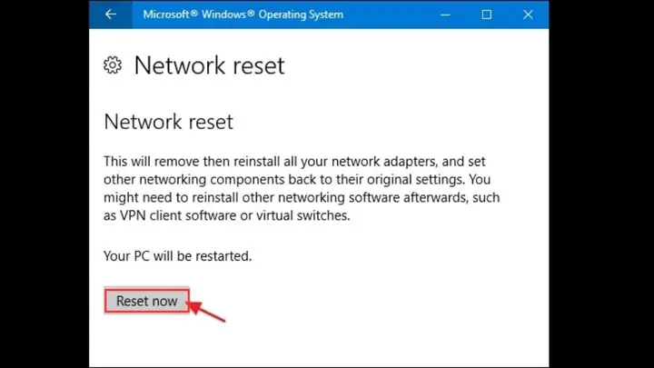The width and height of the screenshot is (654, 368).
Task: Click the 'Your PC will be restarted.' text
Action: click(178, 255)
